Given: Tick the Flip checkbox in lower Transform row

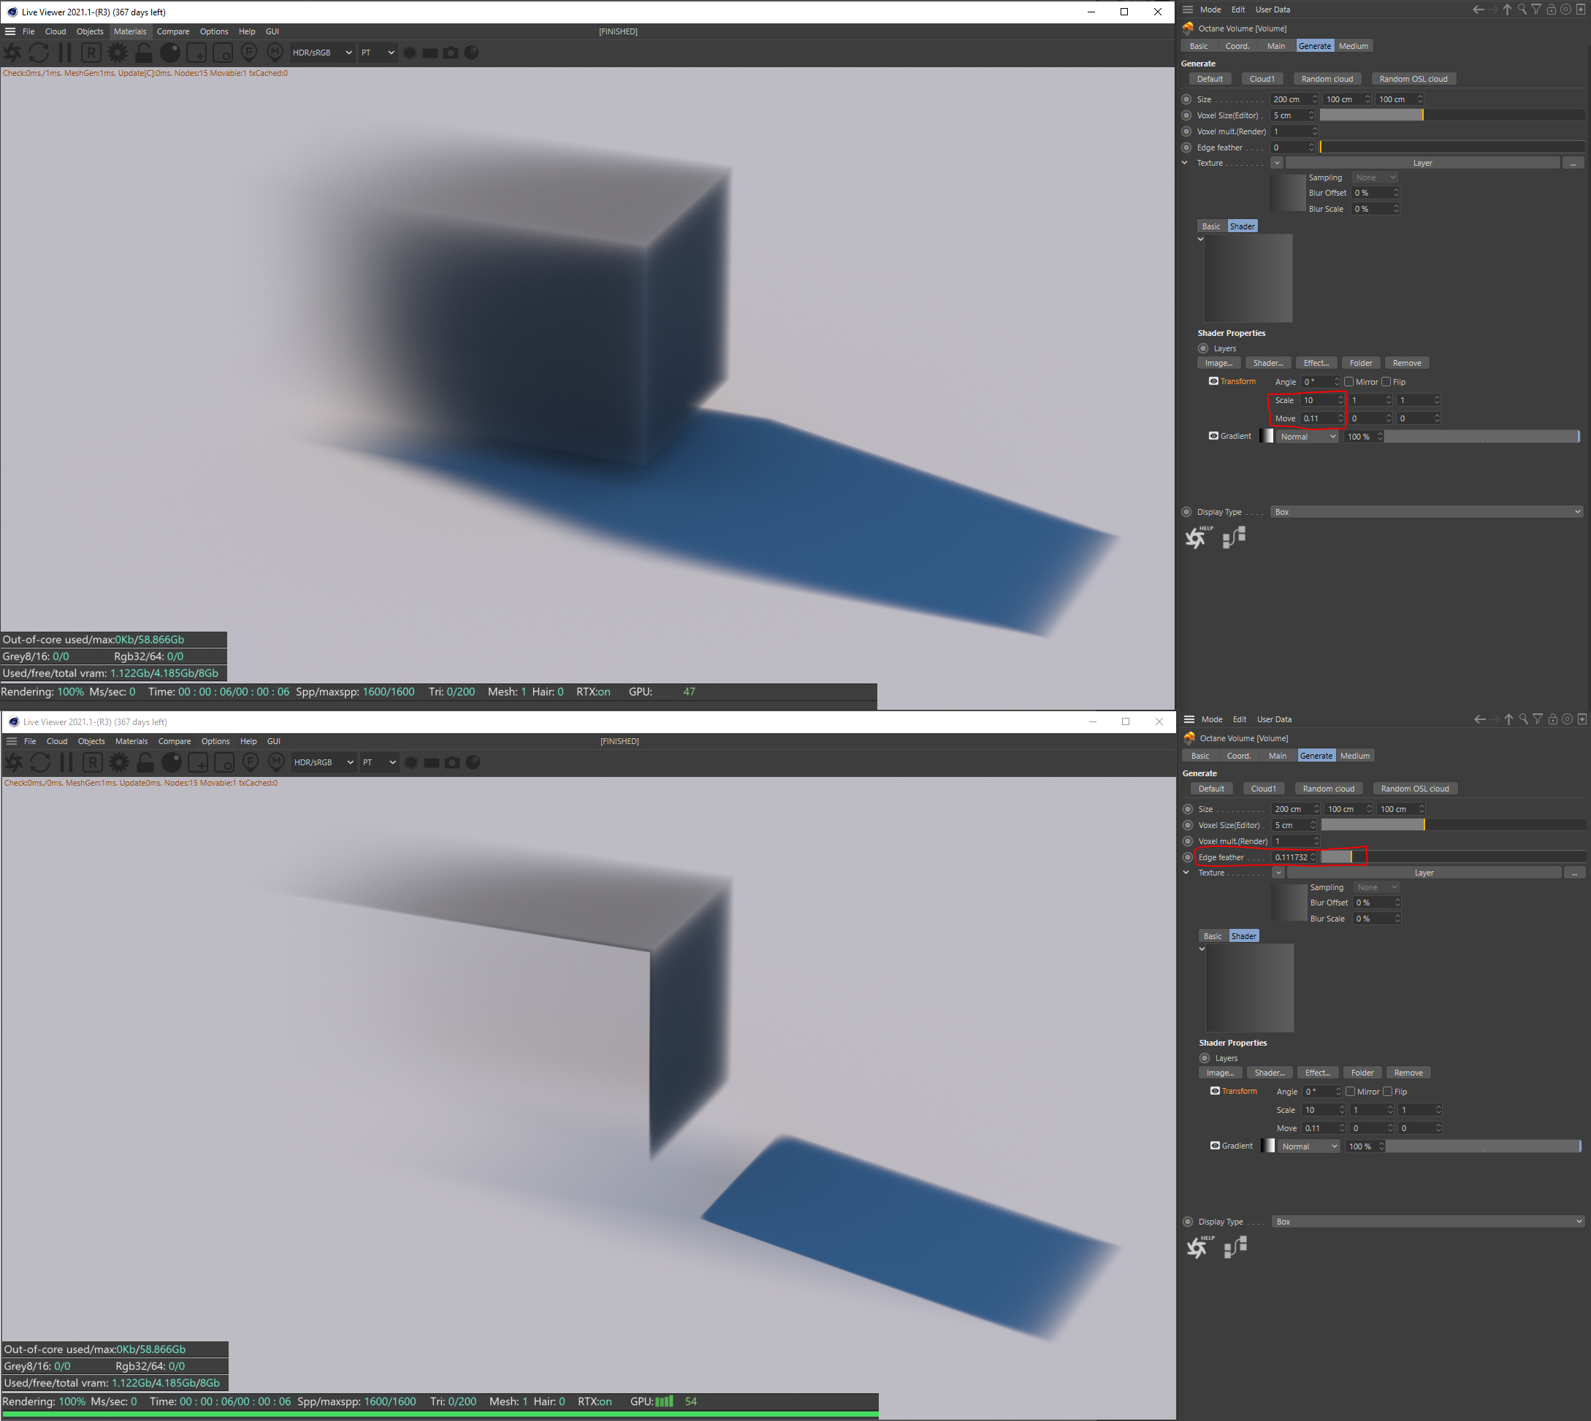Looking at the screenshot, I should (x=1388, y=1092).
